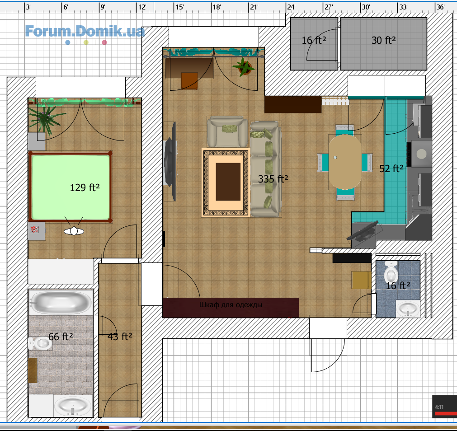Select the 43 ft² corridor label
Image resolution: width=457 pixels, height=431 pixels.
[x=120, y=336]
